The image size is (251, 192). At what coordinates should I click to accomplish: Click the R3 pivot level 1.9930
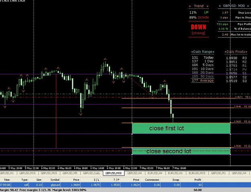click(x=236, y=58)
